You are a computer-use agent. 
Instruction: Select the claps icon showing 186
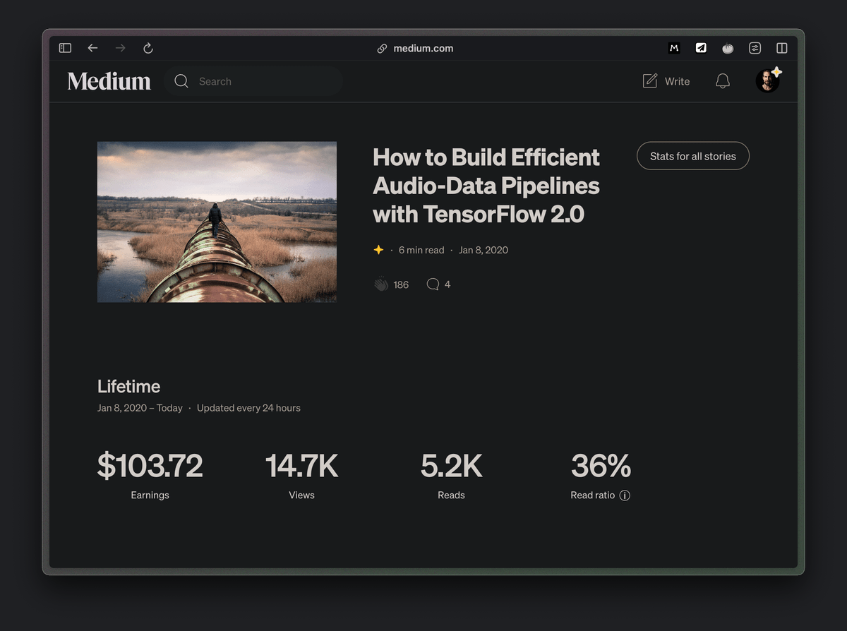pos(381,284)
